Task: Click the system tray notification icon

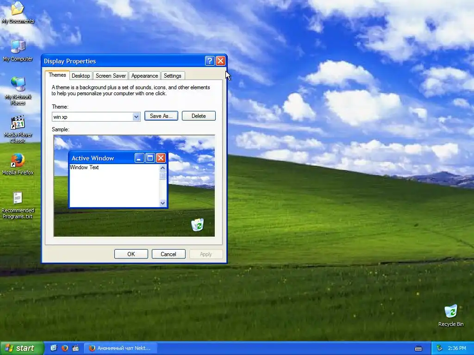Action: point(440,348)
